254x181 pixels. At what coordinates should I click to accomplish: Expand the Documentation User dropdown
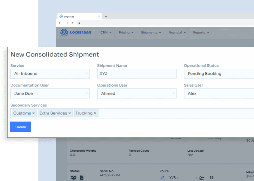(50, 93)
